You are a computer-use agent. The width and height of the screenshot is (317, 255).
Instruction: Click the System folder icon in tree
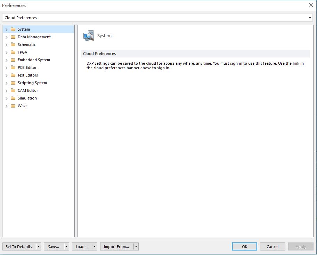pyautogui.click(x=13, y=29)
